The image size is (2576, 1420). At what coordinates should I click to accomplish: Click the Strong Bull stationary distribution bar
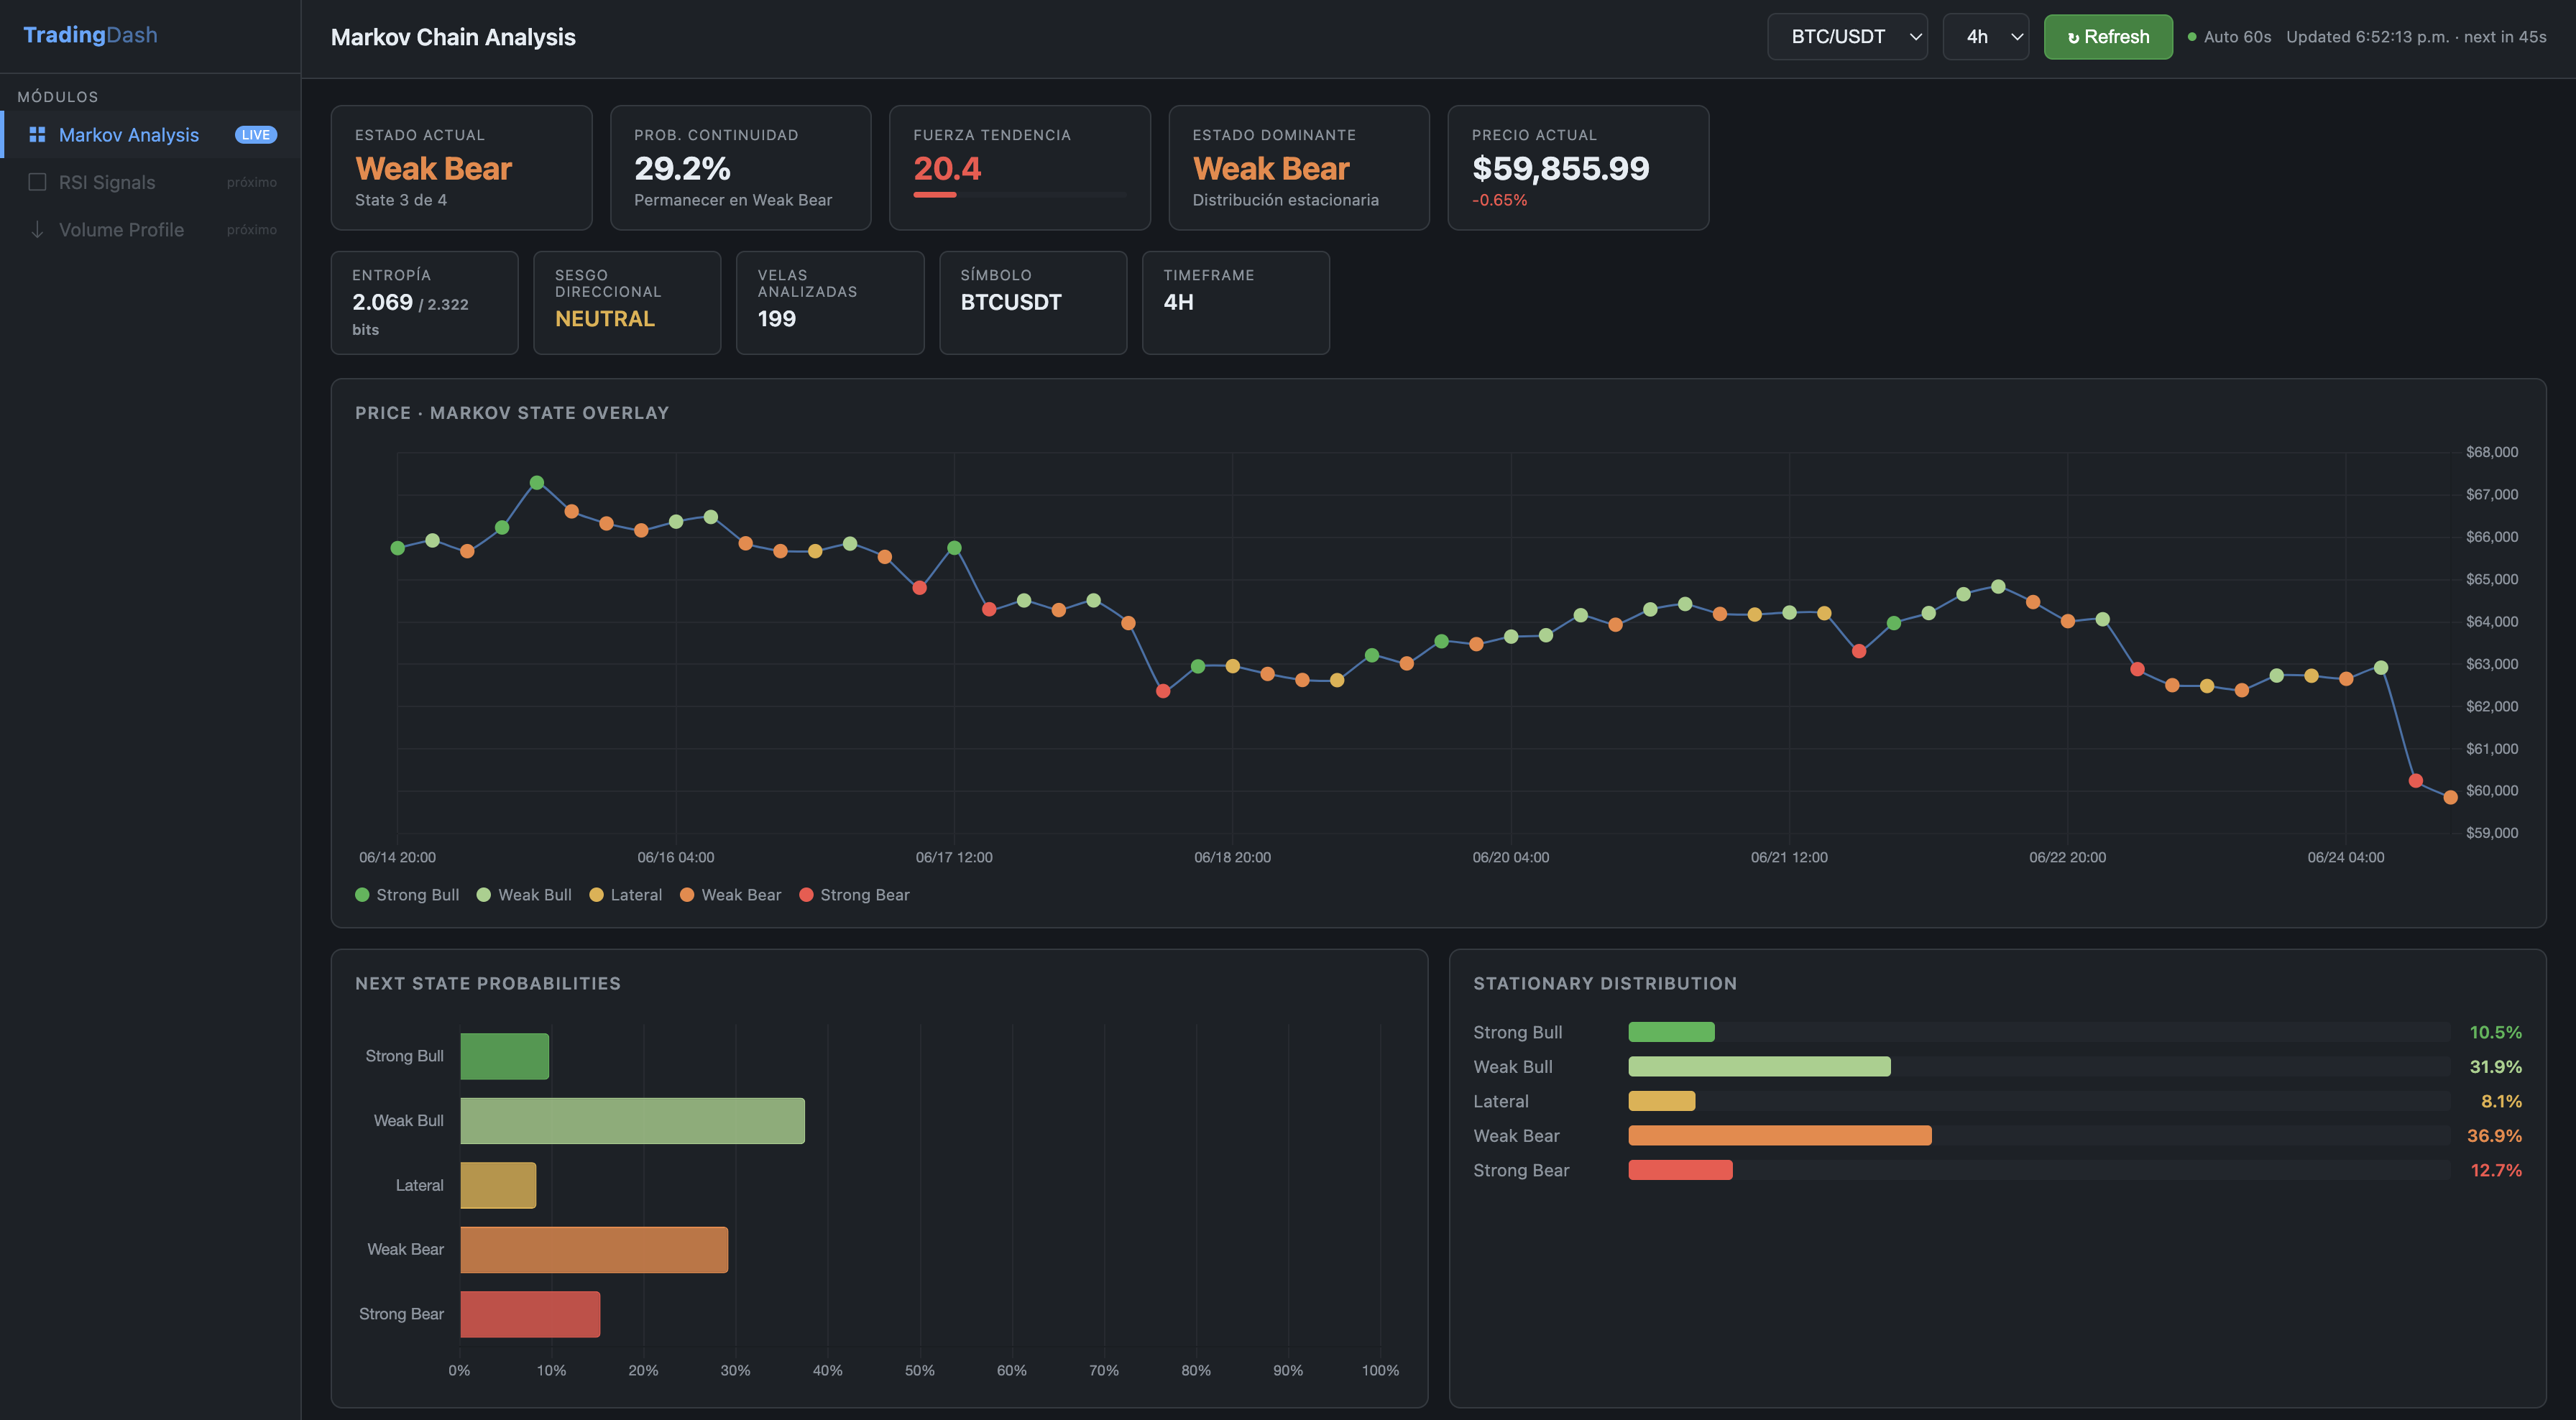click(1671, 1032)
